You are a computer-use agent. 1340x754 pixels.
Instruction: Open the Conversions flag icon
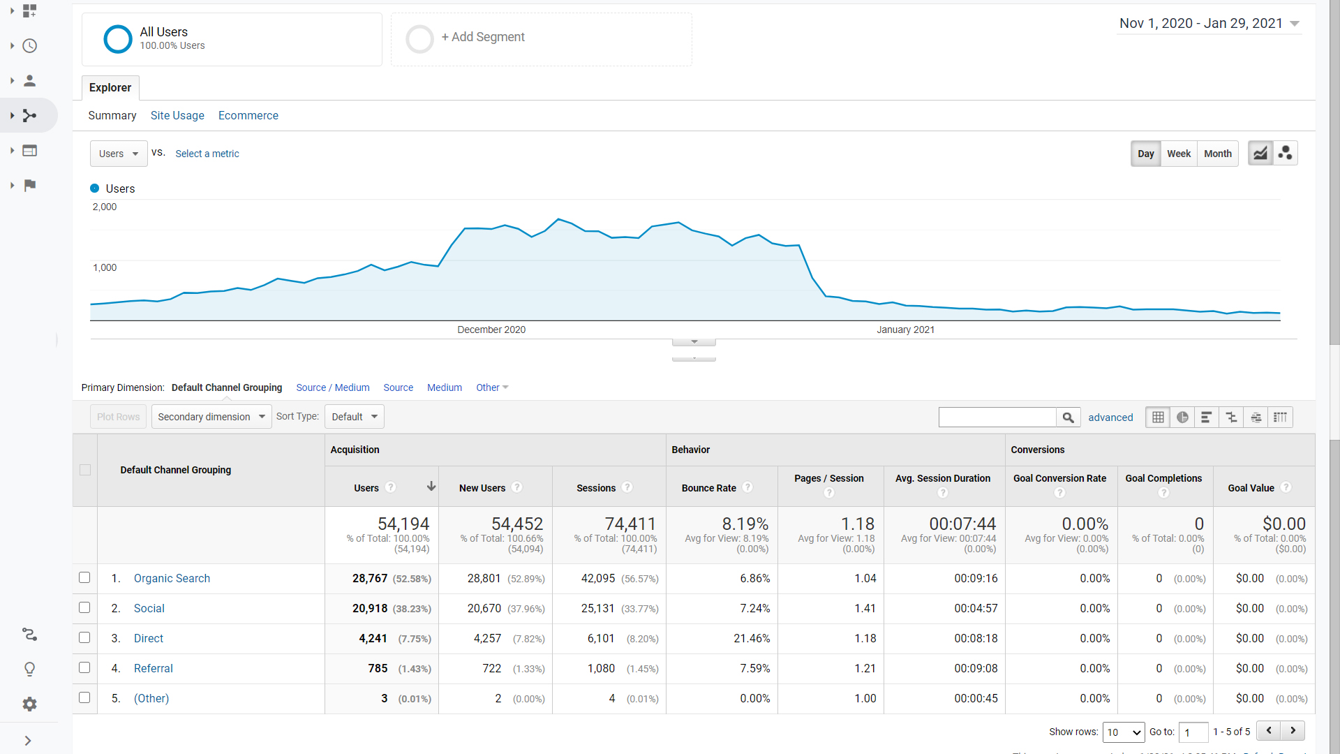[29, 186]
